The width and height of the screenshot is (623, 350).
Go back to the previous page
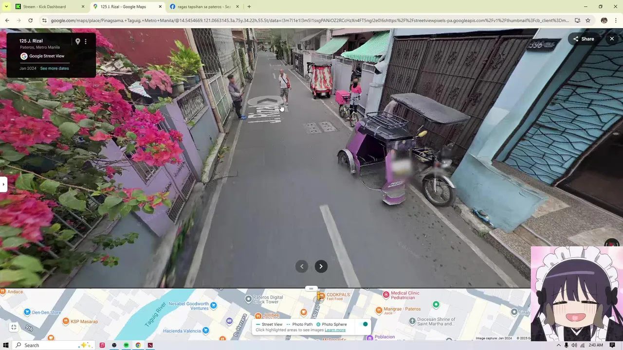point(7,20)
